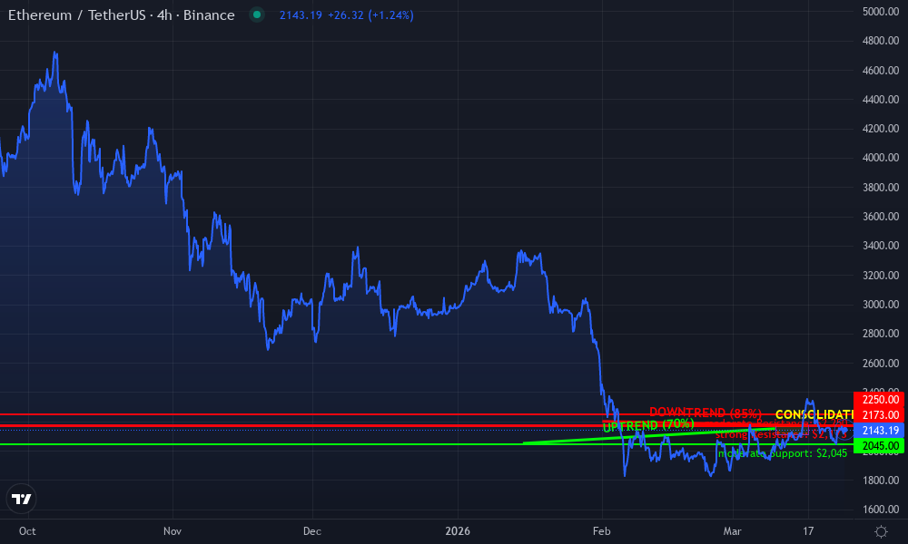This screenshot has width=908, height=544.
Task: Open chart settings via the gear icon
Action: [x=879, y=533]
